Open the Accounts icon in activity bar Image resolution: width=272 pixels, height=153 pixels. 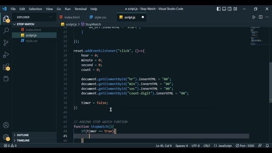point(6,125)
